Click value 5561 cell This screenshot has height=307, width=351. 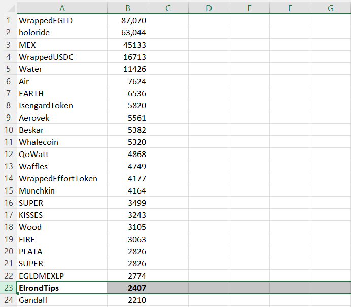click(x=128, y=118)
